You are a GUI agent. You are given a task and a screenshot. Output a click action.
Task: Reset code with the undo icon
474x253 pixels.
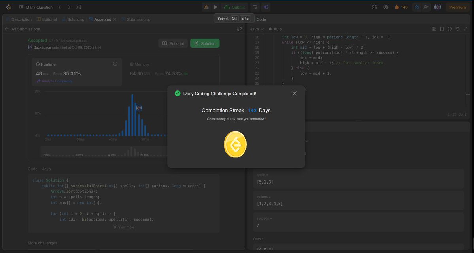click(x=458, y=29)
